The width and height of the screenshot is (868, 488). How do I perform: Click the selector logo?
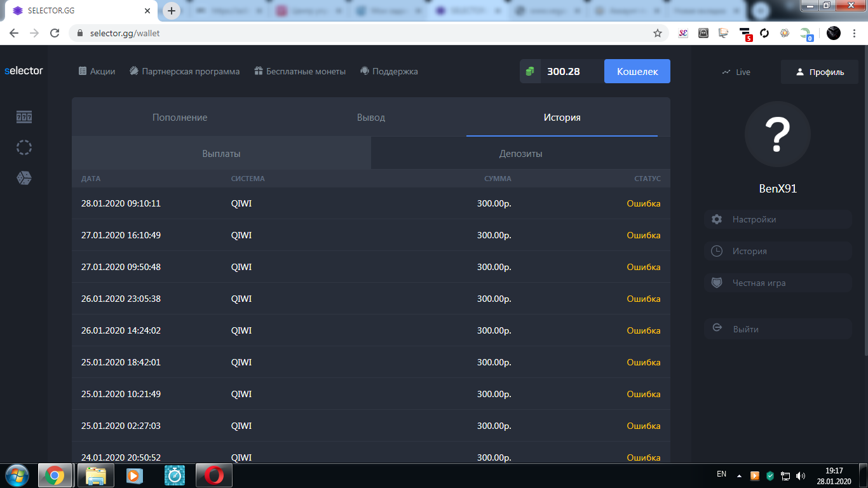pos(24,71)
